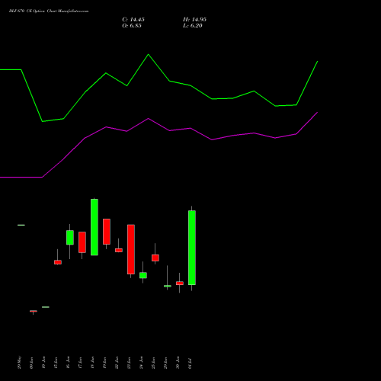Select the small red candlestick for 15 Jun

coord(58,262)
